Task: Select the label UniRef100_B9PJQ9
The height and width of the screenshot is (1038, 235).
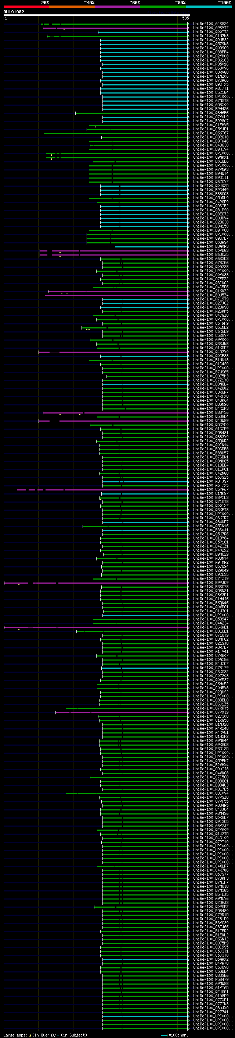Action: (x=210, y=583)
